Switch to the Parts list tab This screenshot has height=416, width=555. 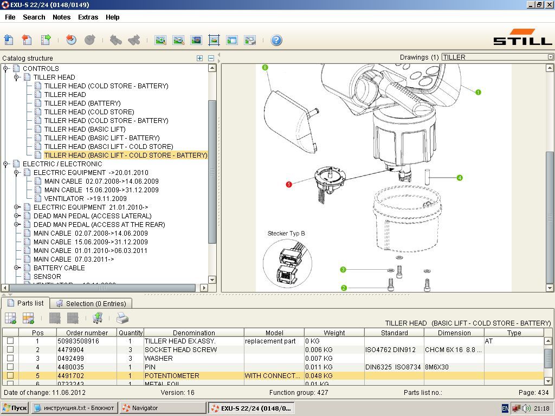click(x=25, y=303)
